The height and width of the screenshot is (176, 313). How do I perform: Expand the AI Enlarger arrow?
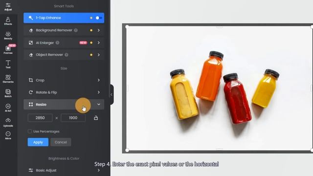[x=99, y=43]
